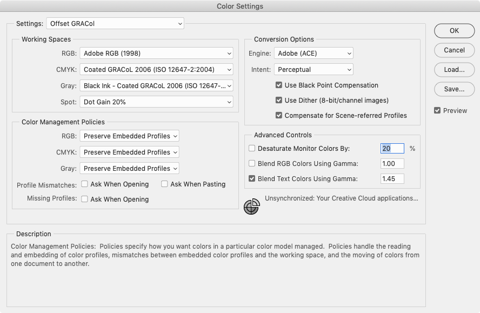This screenshot has height=313, width=480.
Task: Open the conversion Engine dropdown
Action: [x=314, y=53]
